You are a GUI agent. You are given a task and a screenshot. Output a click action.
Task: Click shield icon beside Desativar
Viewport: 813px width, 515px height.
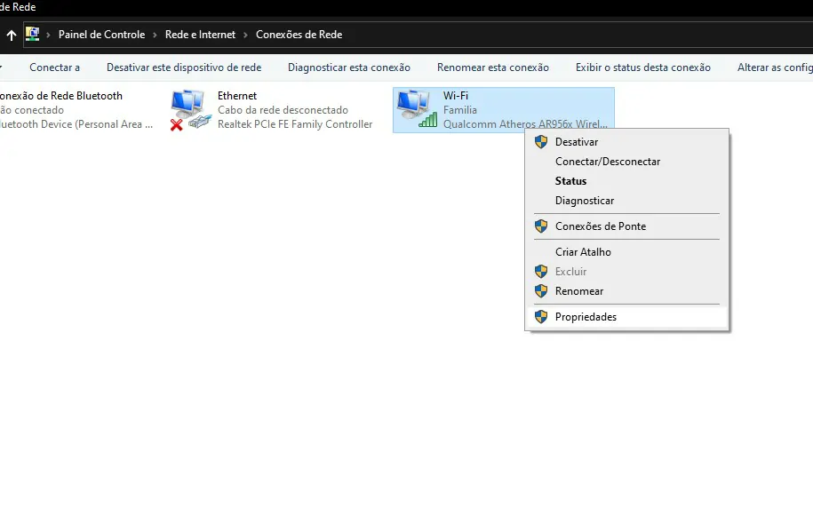pyautogui.click(x=541, y=142)
